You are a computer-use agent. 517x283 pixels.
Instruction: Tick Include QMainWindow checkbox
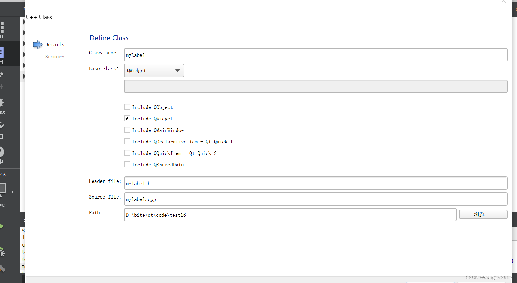127,130
